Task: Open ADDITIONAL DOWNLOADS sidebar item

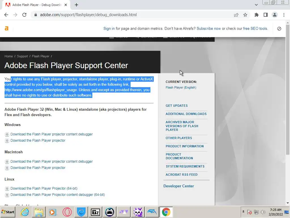Action: (x=186, y=114)
